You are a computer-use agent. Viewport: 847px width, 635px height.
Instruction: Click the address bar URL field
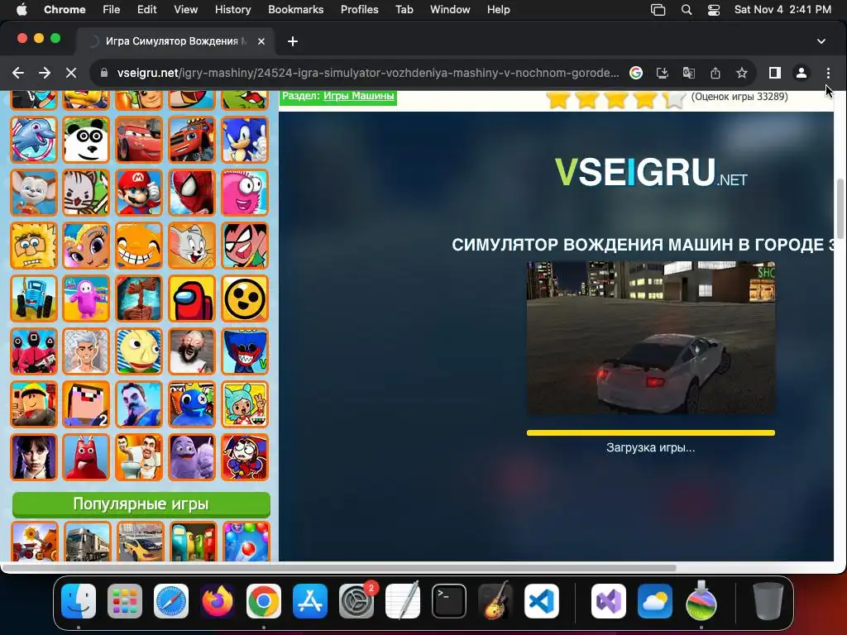(368, 73)
